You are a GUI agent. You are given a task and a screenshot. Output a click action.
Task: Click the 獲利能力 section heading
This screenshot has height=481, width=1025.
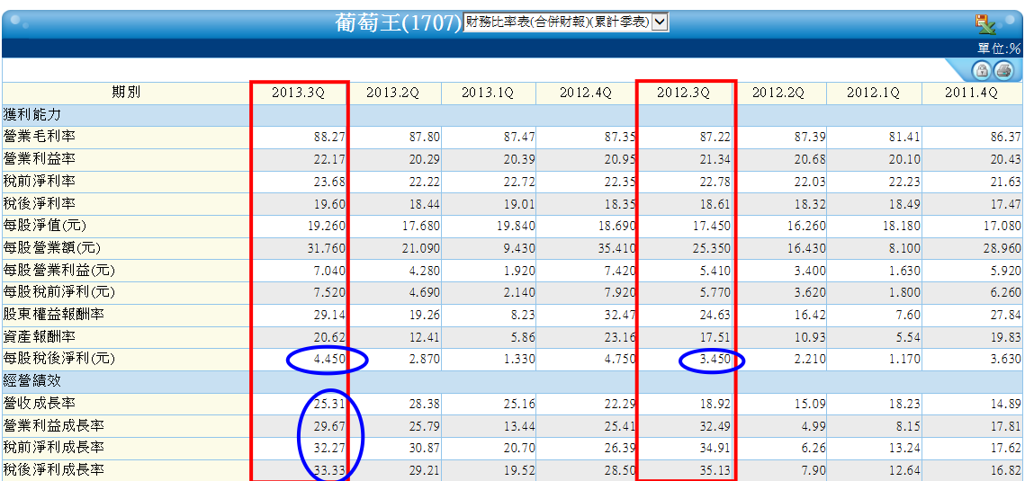pos(32,115)
